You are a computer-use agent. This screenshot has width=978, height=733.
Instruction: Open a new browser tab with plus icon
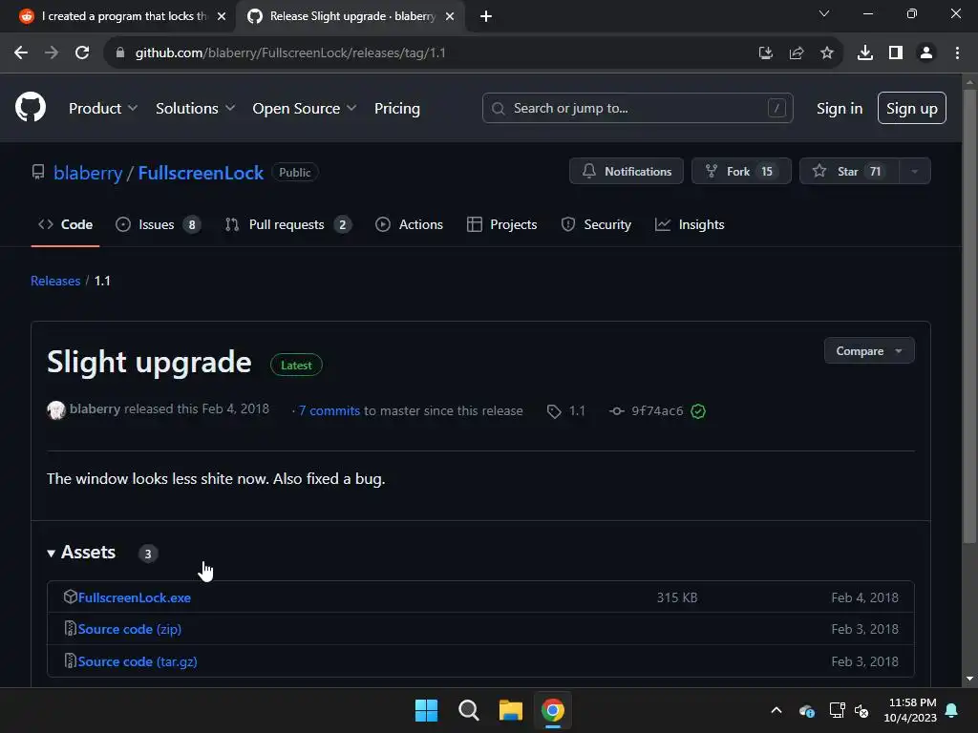tap(486, 16)
